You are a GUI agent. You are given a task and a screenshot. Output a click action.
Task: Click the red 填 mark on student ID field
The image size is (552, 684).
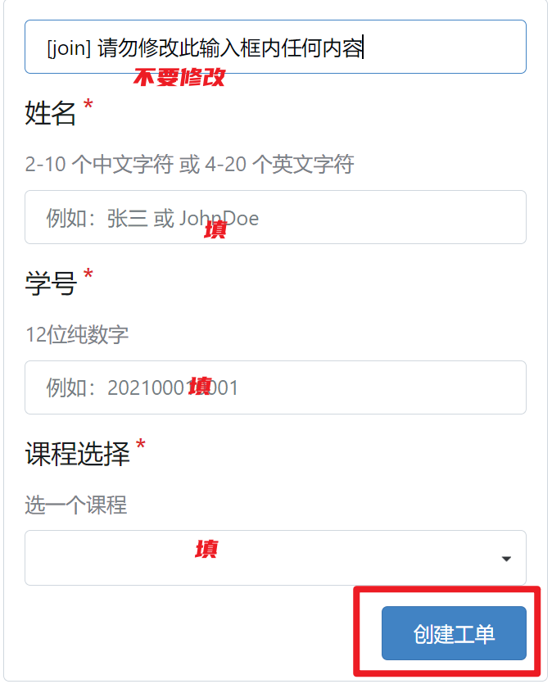(x=200, y=387)
